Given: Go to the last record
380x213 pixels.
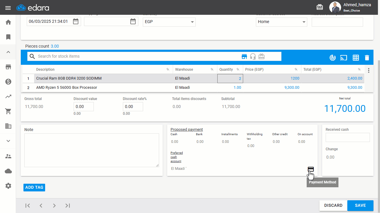Looking at the screenshot, I should click(x=68, y=206).
